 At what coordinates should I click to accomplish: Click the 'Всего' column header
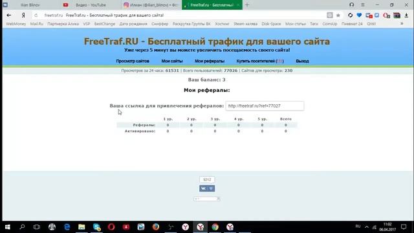(x=286, y=119)
